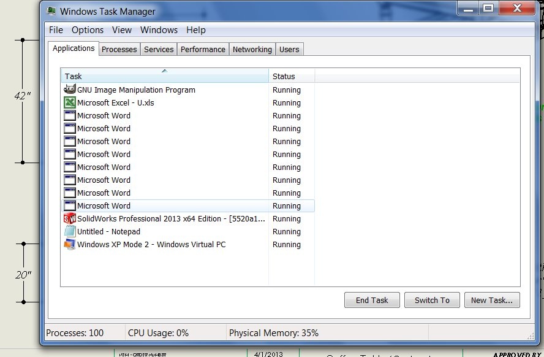Switch to the Performance tab

(203, 49)
